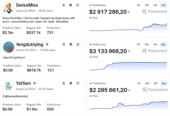Click the X badge next to fengdubiying
This screenshot has height=116, width=170.
point(47,45)
